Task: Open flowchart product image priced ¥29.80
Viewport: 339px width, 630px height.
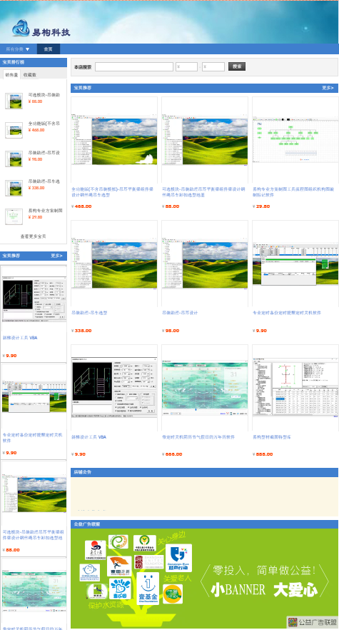Action: click(295, 140)
